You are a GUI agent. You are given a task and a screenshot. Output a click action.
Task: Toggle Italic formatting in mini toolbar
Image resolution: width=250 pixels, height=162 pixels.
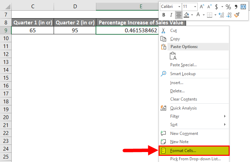[171, 15]
